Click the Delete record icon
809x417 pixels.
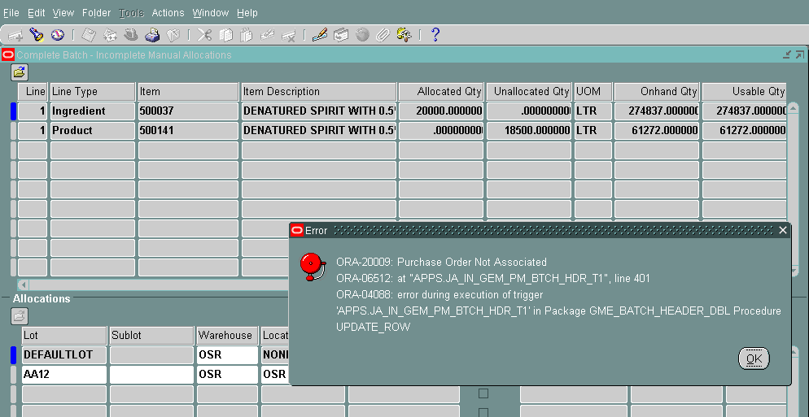click(288, 35)
